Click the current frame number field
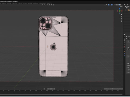The height and width of the screenshot is (97, 130). click(106, 89)
